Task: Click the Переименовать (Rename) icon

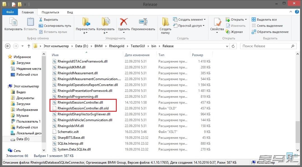Action: point(143,22)
